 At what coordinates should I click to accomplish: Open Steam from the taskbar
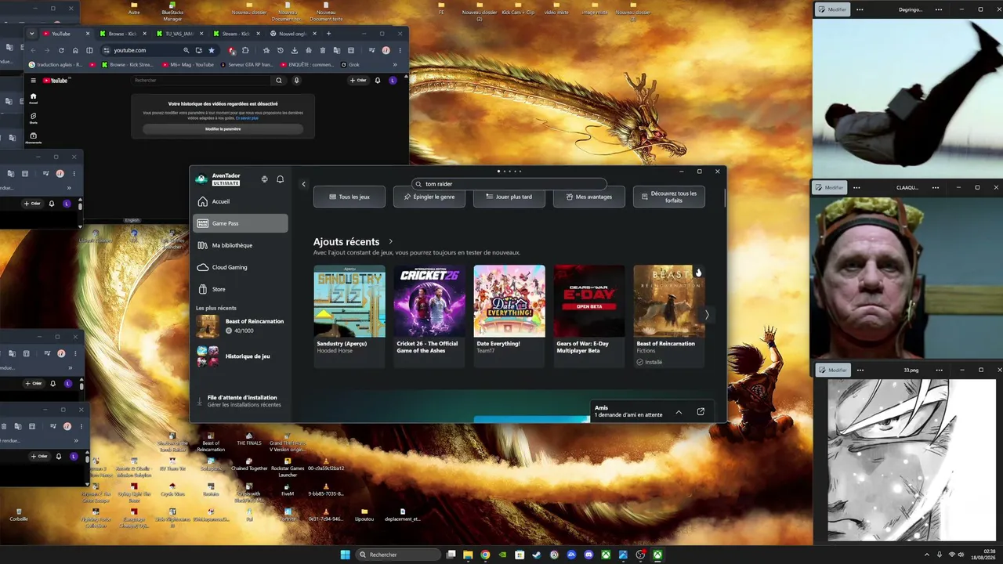click(537, 555)
